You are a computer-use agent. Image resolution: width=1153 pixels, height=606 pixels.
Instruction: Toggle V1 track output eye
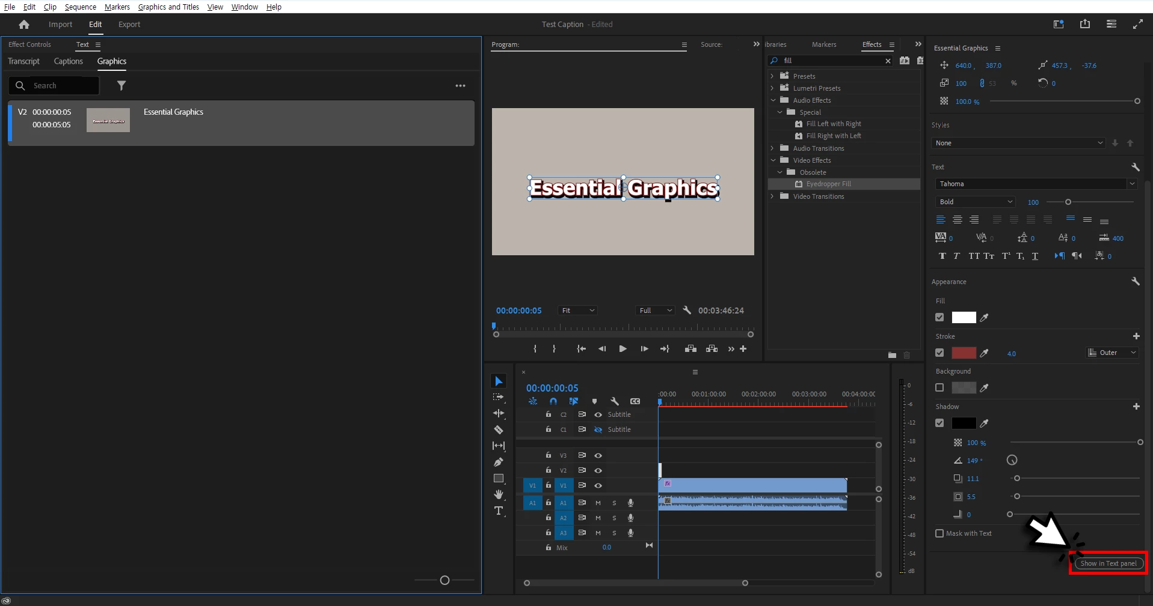tap(598, 485)
